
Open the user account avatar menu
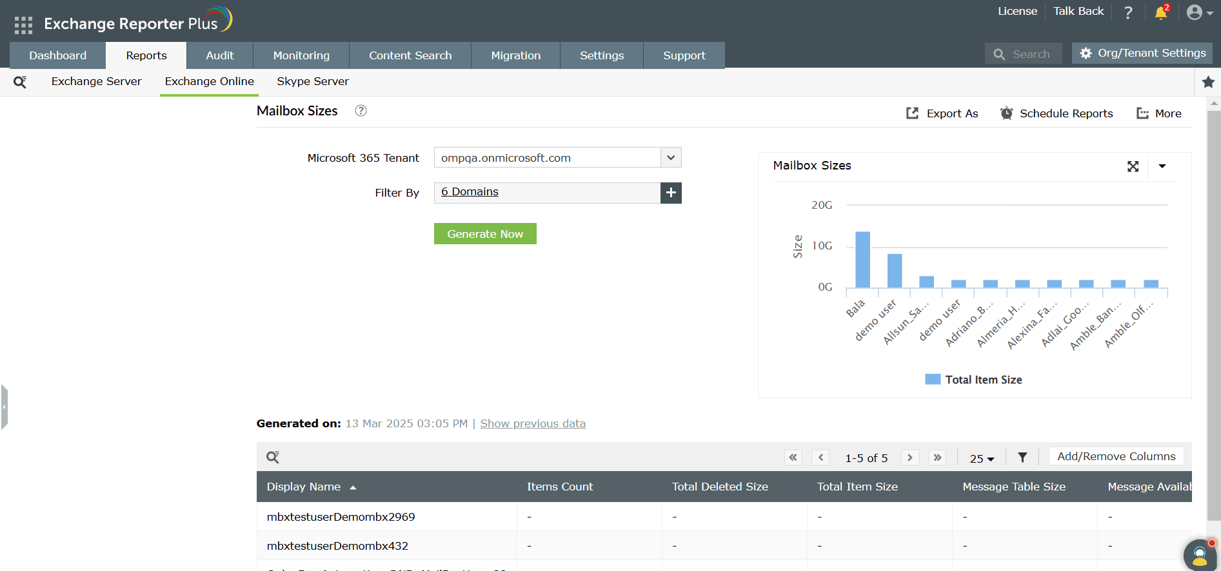click(1199, 12)
